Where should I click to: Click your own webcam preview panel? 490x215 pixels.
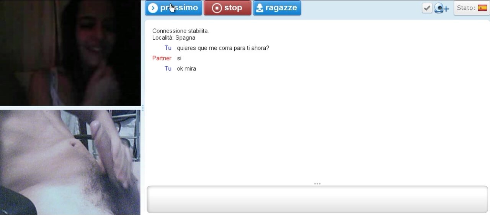(x=70, y=162)
